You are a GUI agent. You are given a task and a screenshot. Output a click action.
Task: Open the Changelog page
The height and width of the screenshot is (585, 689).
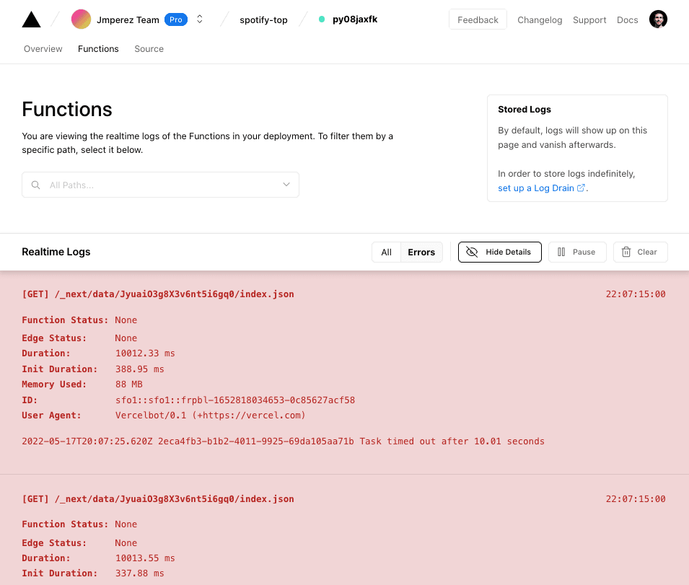point(540,19)
